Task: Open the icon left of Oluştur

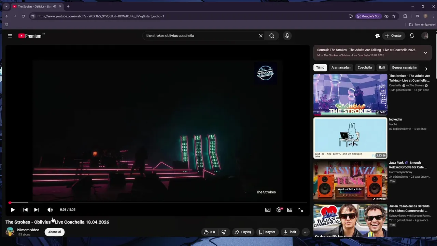Action: pyautogui.click(x=377, y=36)
